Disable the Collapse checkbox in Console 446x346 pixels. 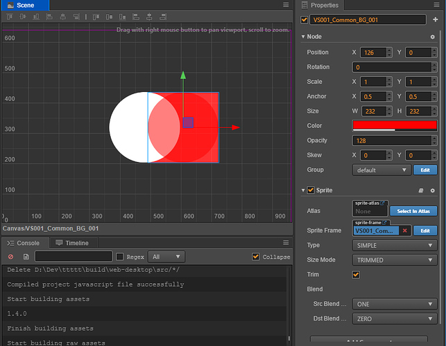point(255,257)
